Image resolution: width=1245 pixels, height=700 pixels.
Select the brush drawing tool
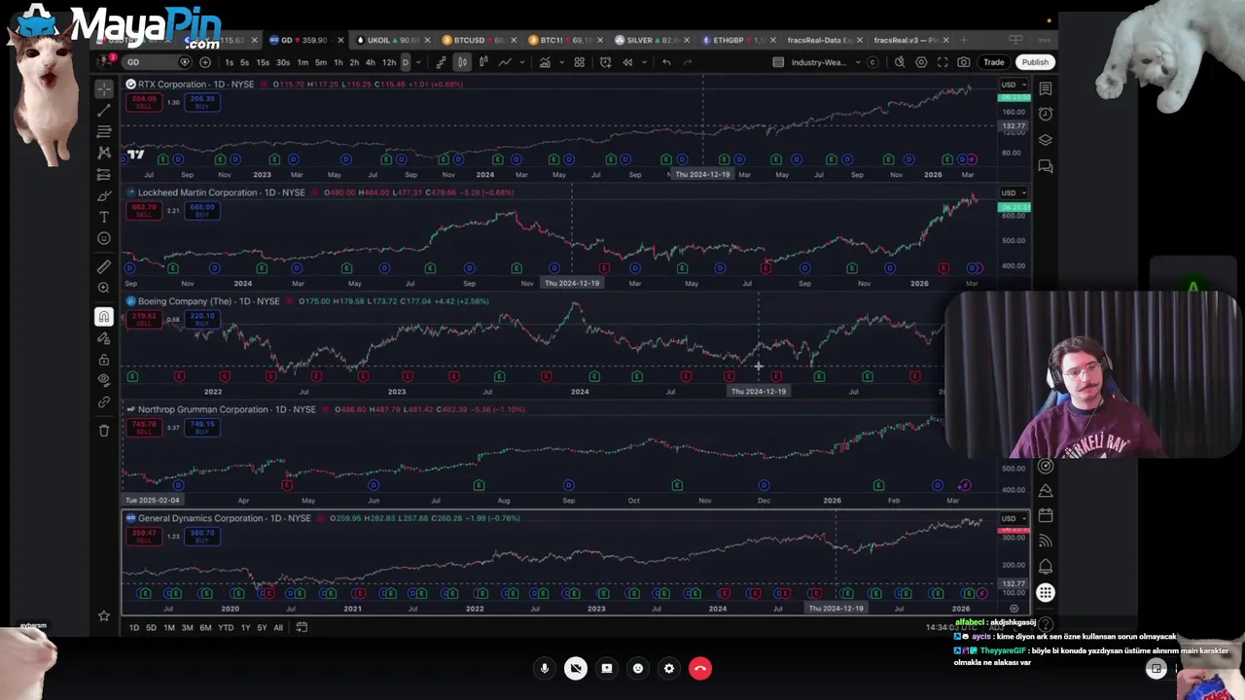[104, 196]
